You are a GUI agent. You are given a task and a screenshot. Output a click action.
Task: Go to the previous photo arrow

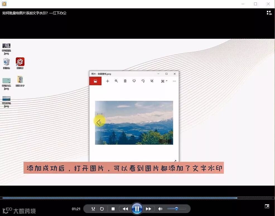(x=99, y=123)
